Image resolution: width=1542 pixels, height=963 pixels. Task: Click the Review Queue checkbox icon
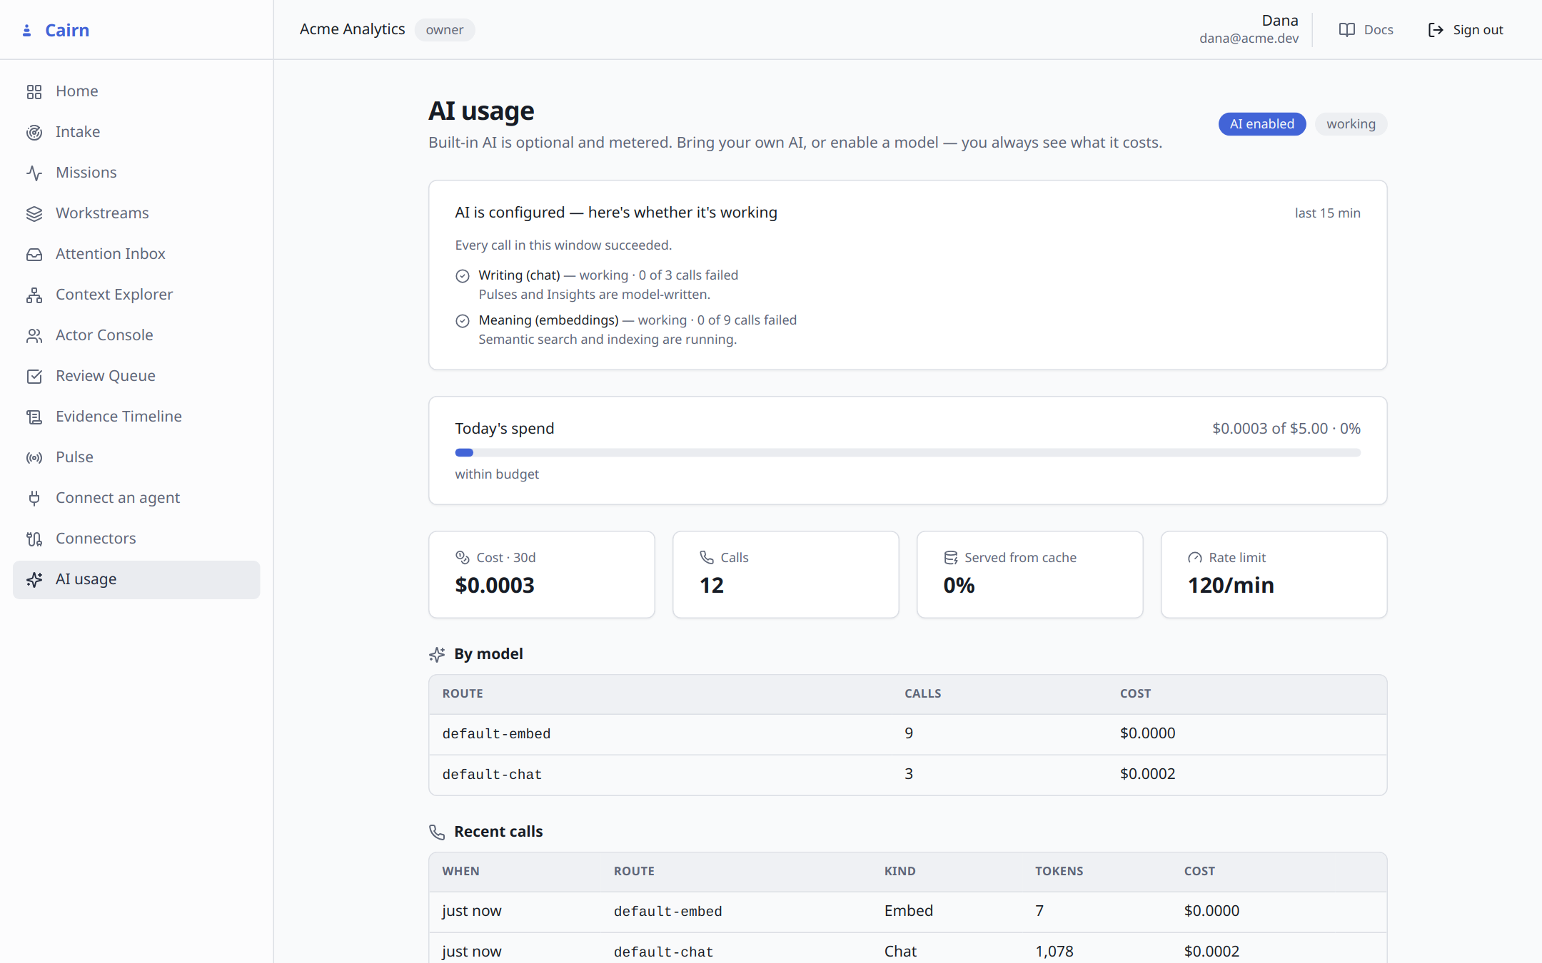coord(34,377)
